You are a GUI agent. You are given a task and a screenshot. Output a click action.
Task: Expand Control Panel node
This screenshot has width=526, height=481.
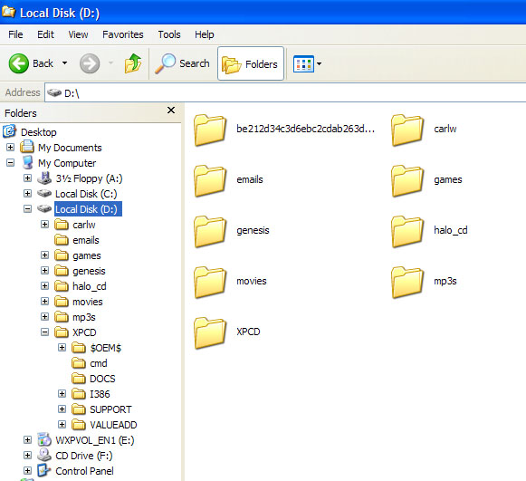[x=27, y=471]
